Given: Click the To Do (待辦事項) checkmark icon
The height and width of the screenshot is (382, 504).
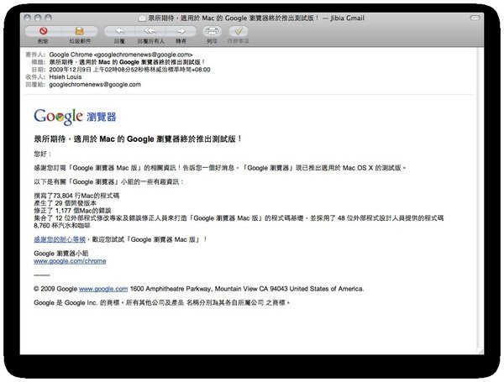Looking at the screenshot, I should click(x=239, y=31).
